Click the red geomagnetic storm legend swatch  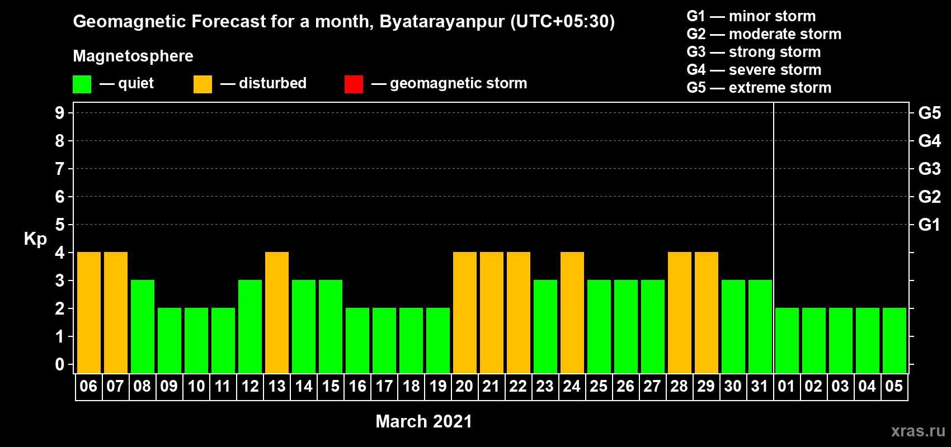354,84
